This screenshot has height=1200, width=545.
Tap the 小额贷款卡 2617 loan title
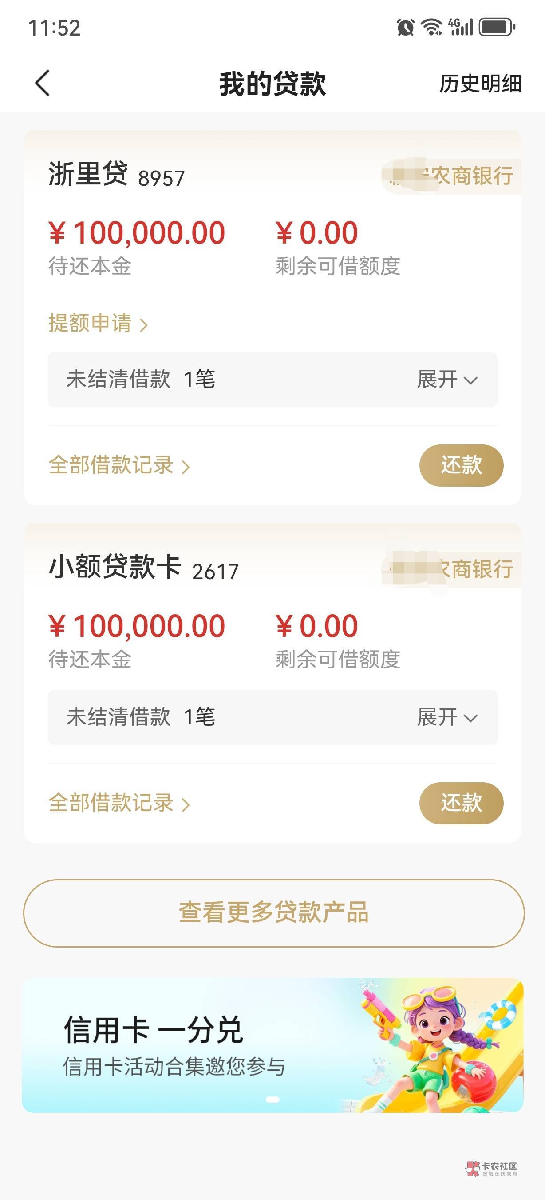tap(143, 568)
